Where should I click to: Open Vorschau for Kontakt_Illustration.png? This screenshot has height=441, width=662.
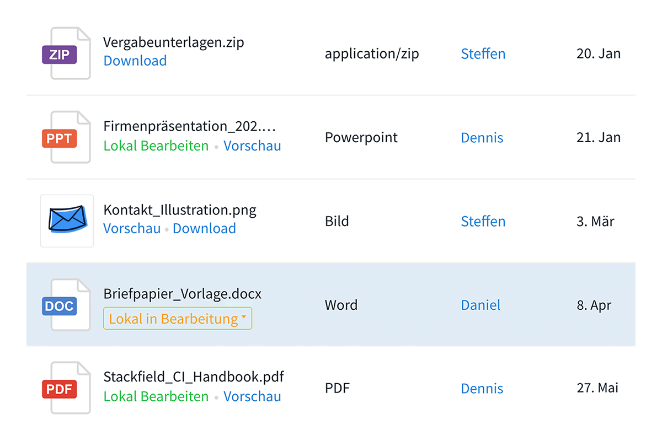pyautogui.click(x=132, y=228)
